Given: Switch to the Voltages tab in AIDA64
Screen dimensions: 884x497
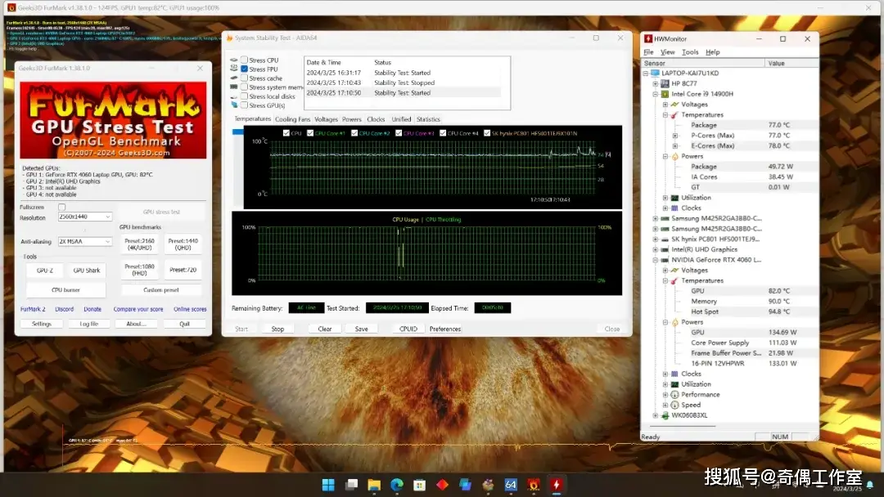Looking at the screenshot, I should tap(326, 119).
